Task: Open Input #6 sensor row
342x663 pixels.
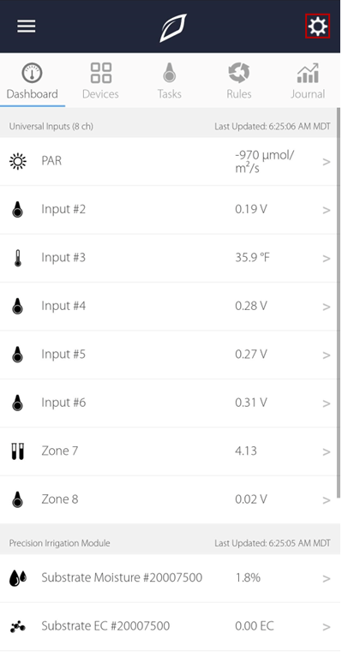Action: point(169,403)
